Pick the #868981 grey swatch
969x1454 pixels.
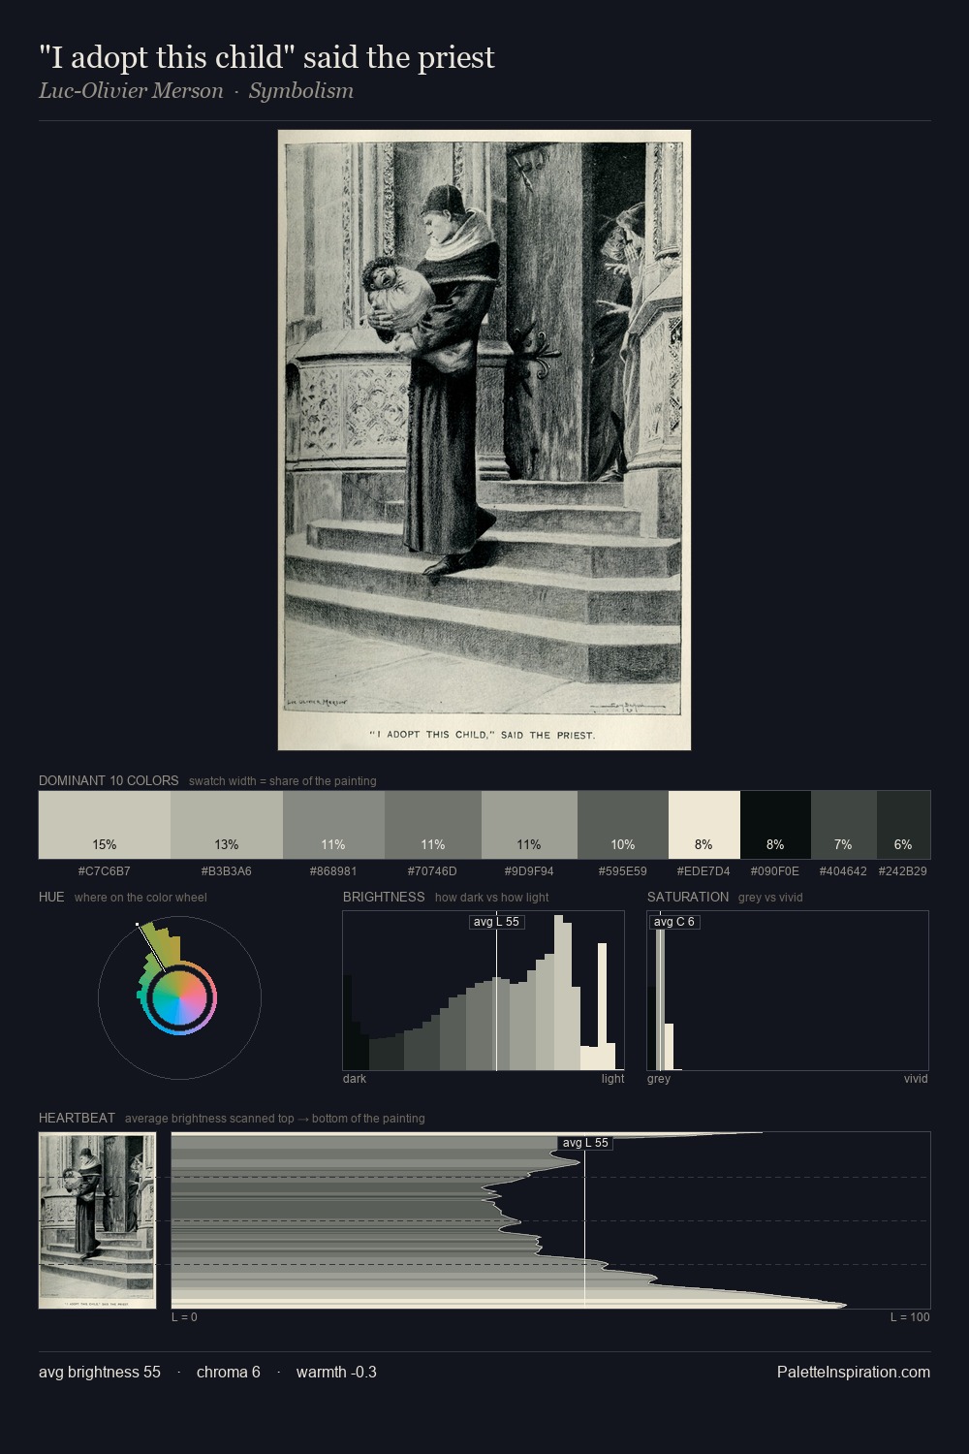coord(333,825)
